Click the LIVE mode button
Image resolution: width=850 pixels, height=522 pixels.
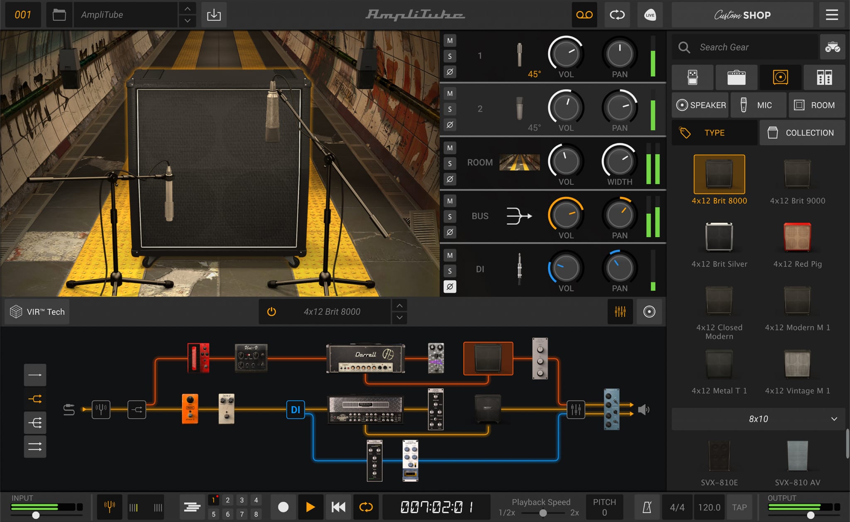(x=650, y=15)
